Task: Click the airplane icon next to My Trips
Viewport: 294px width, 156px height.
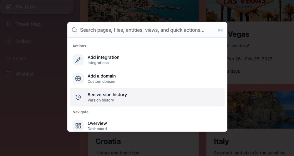Action: [x=8, y=7]
